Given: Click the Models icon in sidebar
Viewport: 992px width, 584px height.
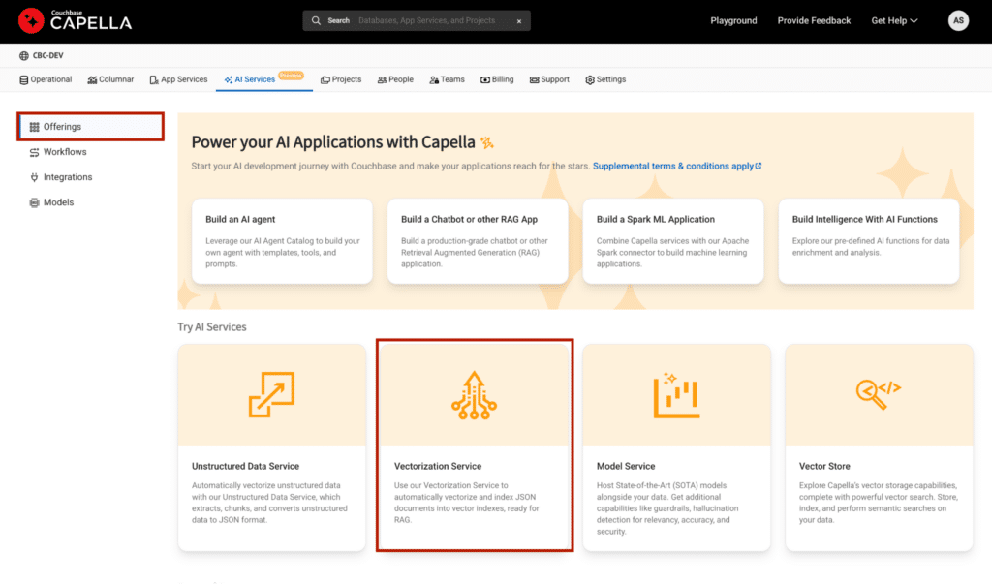Looking at the screenshot, I should pyautogui.click(x=34, y=202).
